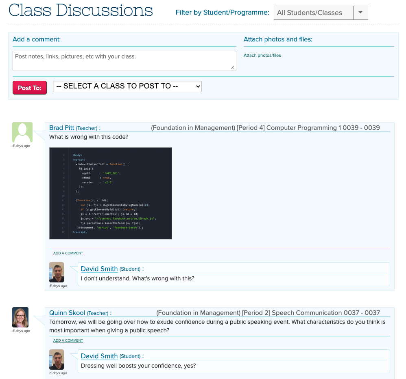Screen dimensions: 406x379
Task: Click the "6 days ago" timestamp under Quinn Skool's photo
Action: (x=21, y=331)
